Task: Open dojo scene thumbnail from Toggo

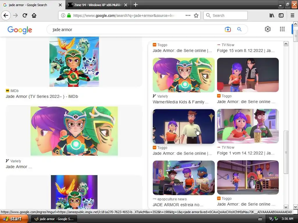Action: point(248,177)
